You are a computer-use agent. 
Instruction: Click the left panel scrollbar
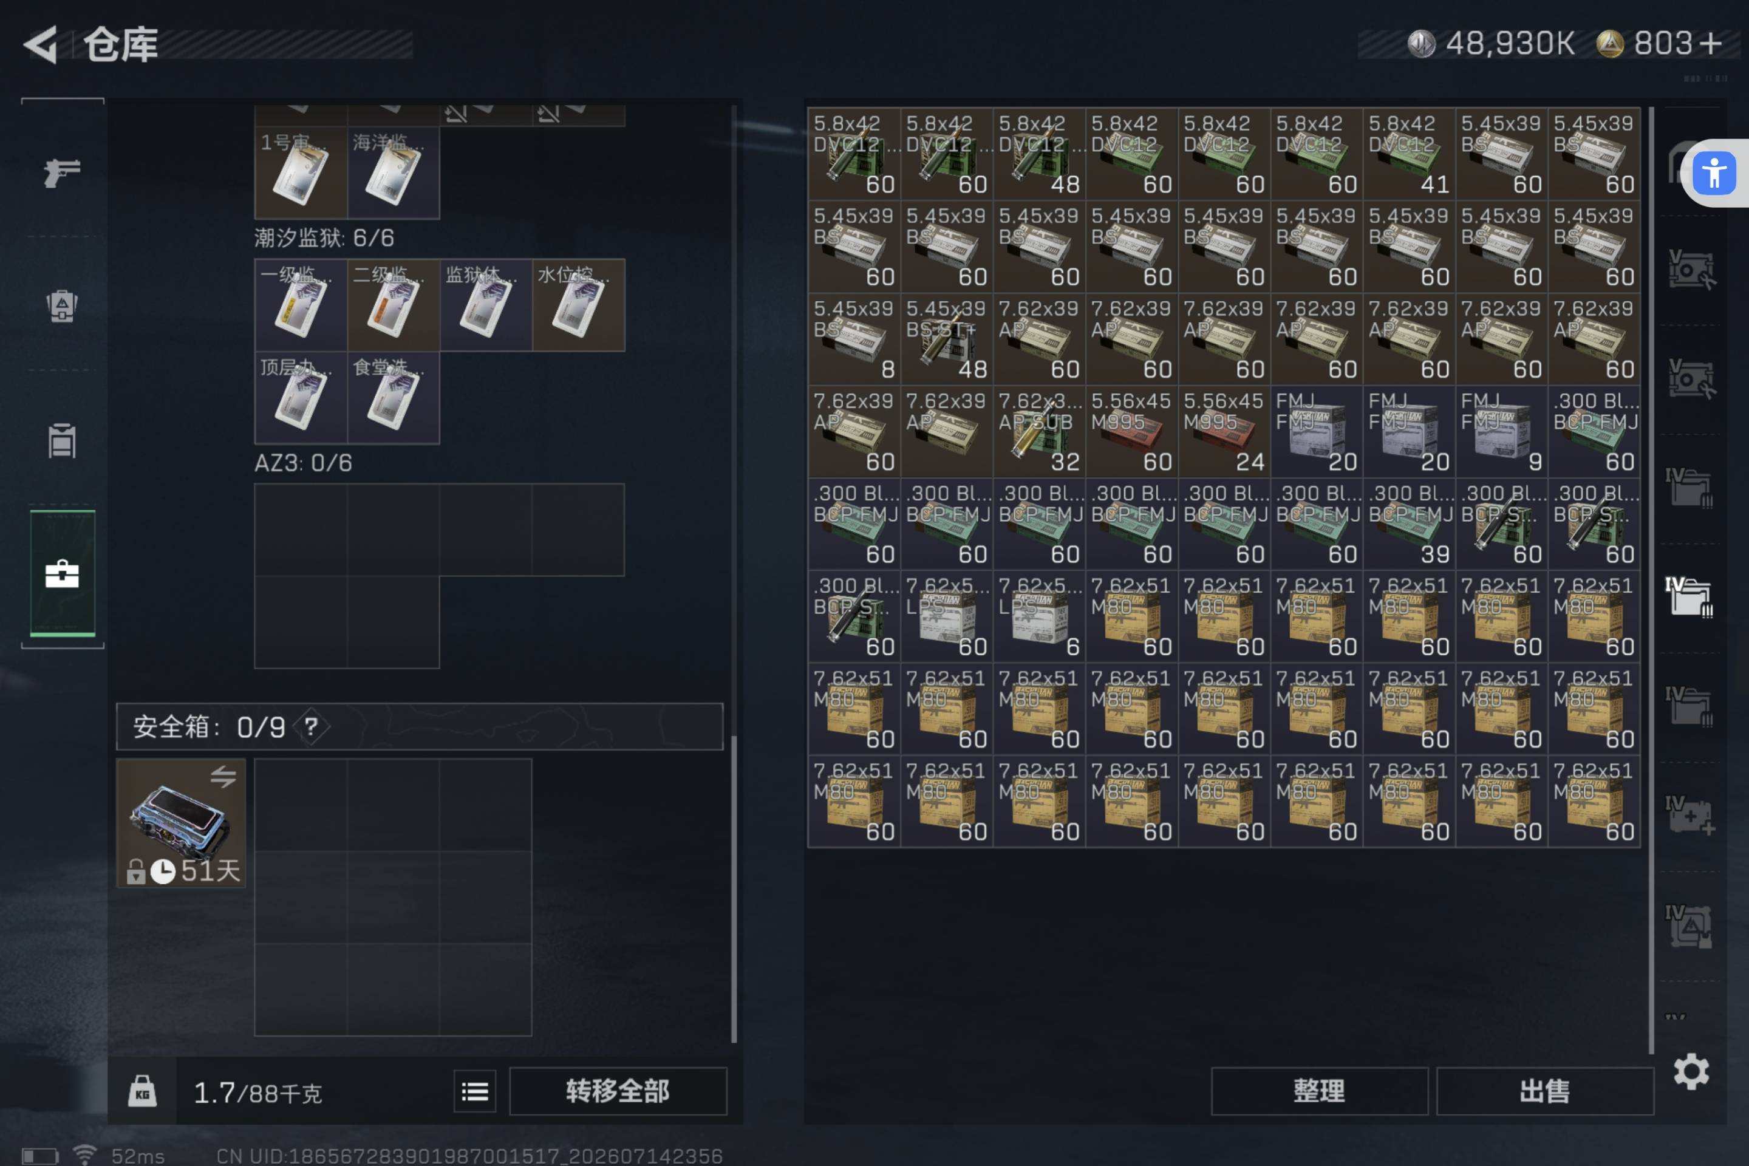pyautogui.click(x=734, y=888)
